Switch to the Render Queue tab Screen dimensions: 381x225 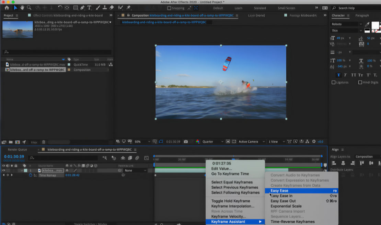point(17,150)
